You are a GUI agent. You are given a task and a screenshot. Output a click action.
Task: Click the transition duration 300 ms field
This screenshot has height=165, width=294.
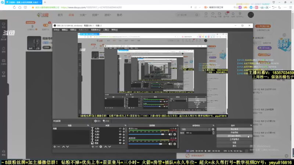pos(198,133)
